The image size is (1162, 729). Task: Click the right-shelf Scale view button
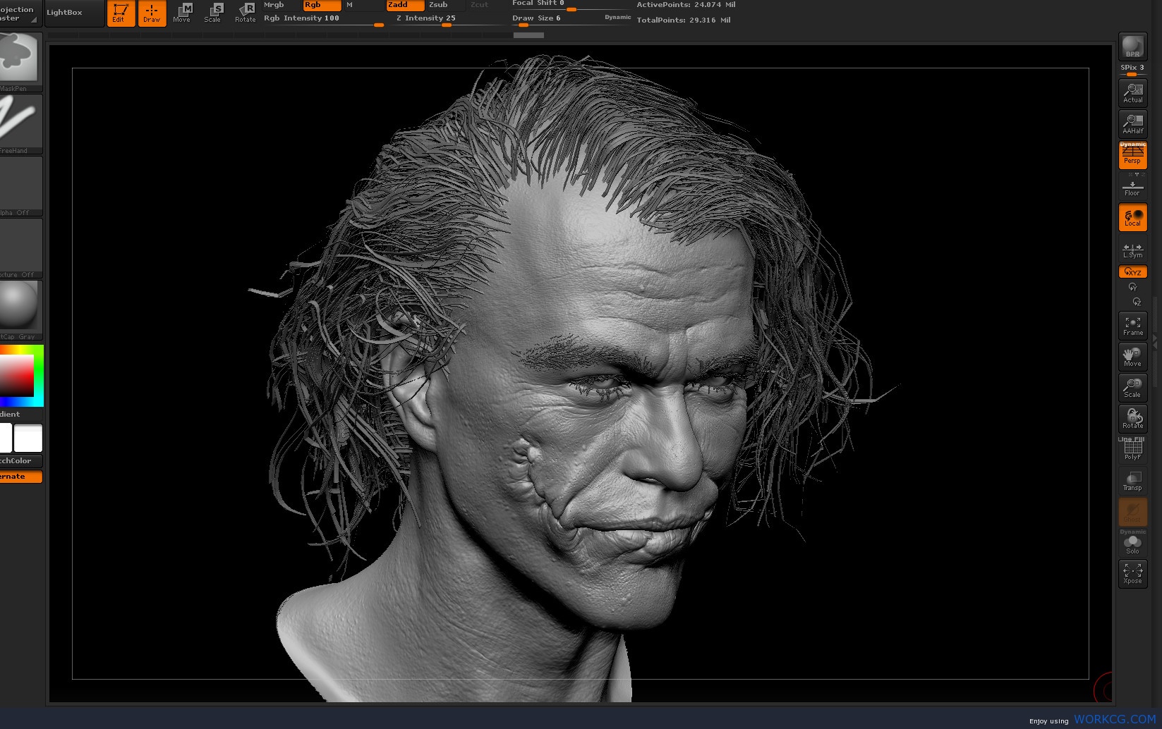click(1132, 388)
